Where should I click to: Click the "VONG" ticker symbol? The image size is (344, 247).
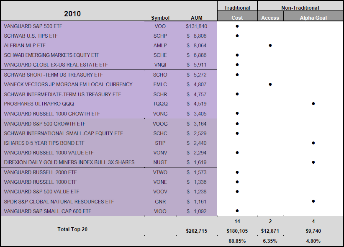point(160,114)
